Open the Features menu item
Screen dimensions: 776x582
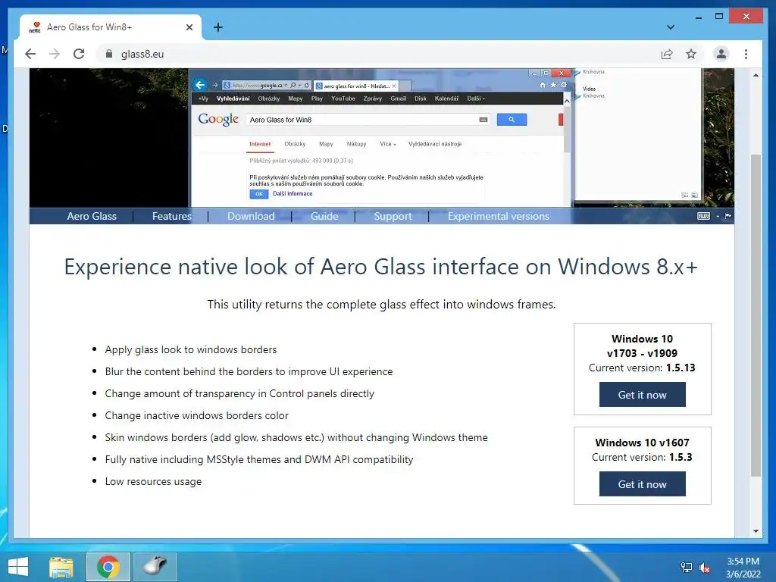[172, 216]
